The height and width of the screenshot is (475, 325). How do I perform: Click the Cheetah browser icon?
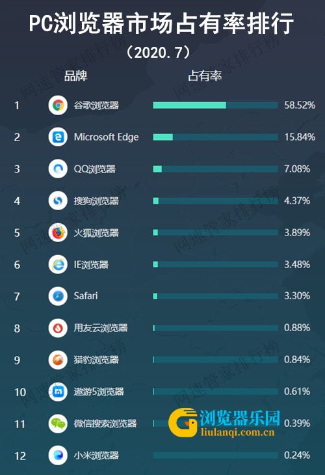58,360
